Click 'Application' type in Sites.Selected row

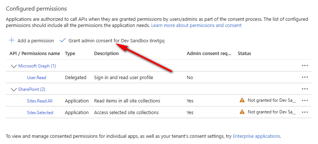tap(77, 112)
